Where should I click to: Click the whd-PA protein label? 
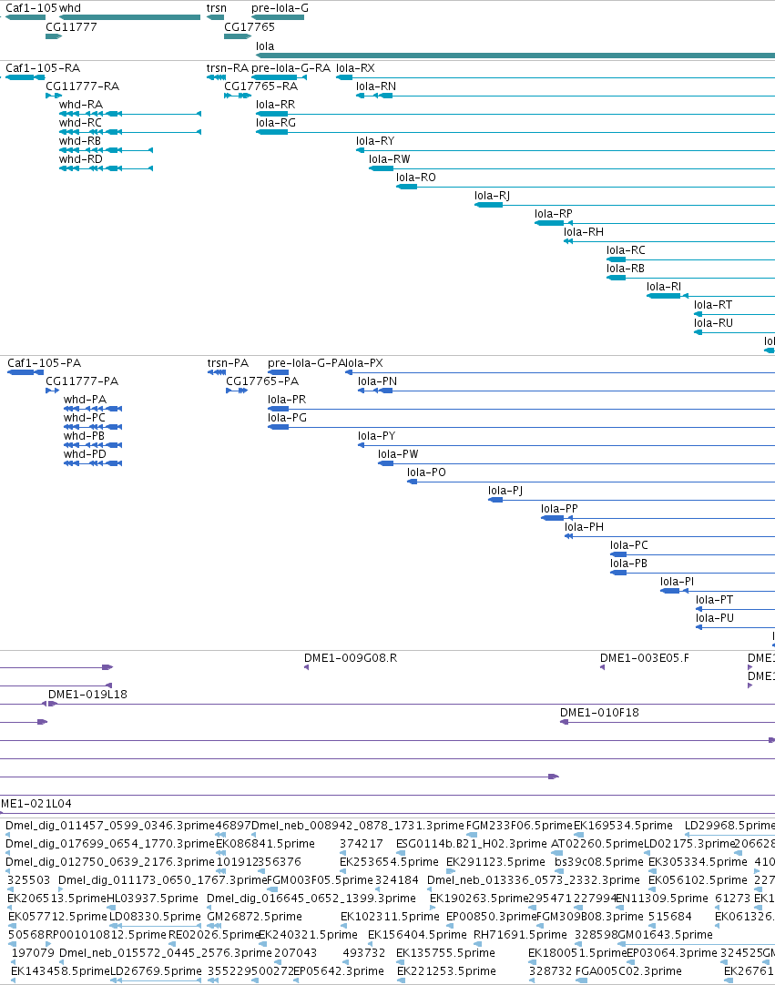(85, 400)
